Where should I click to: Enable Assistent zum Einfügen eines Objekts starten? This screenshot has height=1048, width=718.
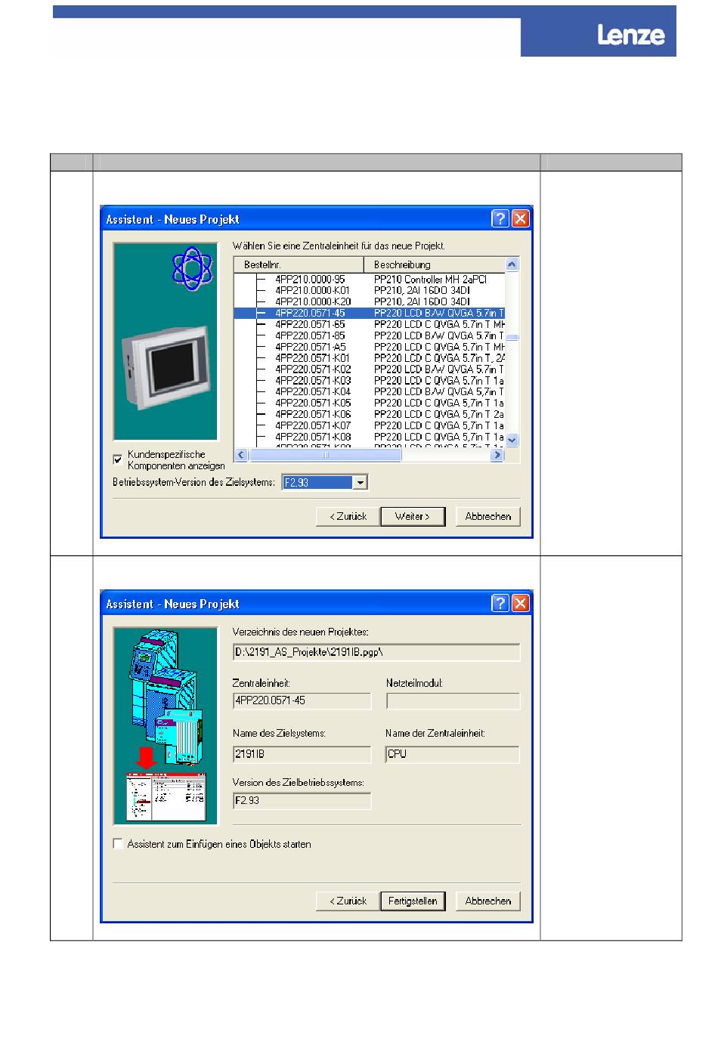click(x=118, y=844)
